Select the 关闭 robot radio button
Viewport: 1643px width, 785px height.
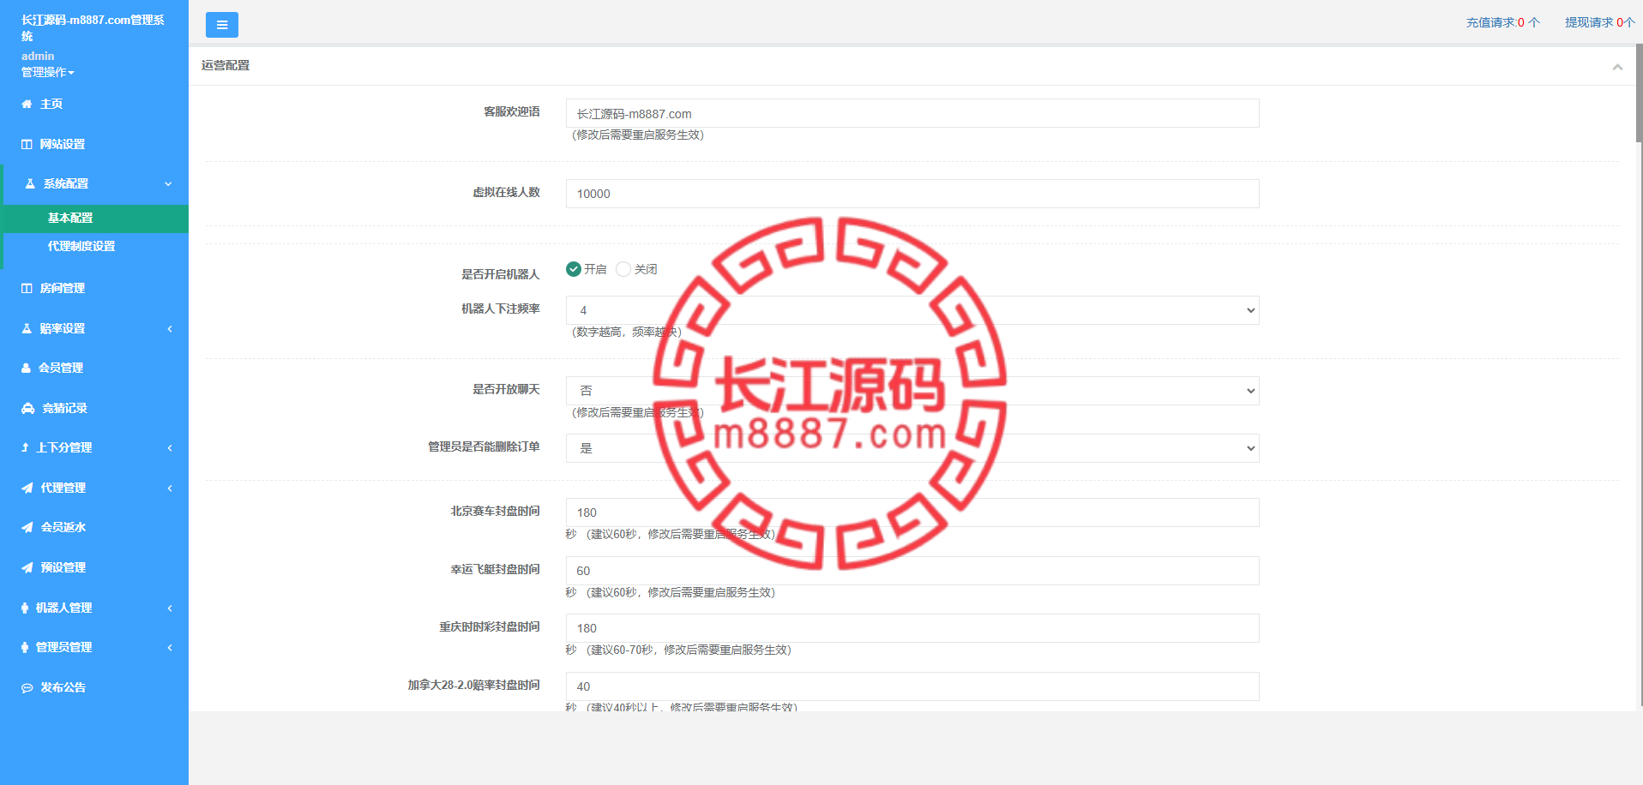pos(623,269)
